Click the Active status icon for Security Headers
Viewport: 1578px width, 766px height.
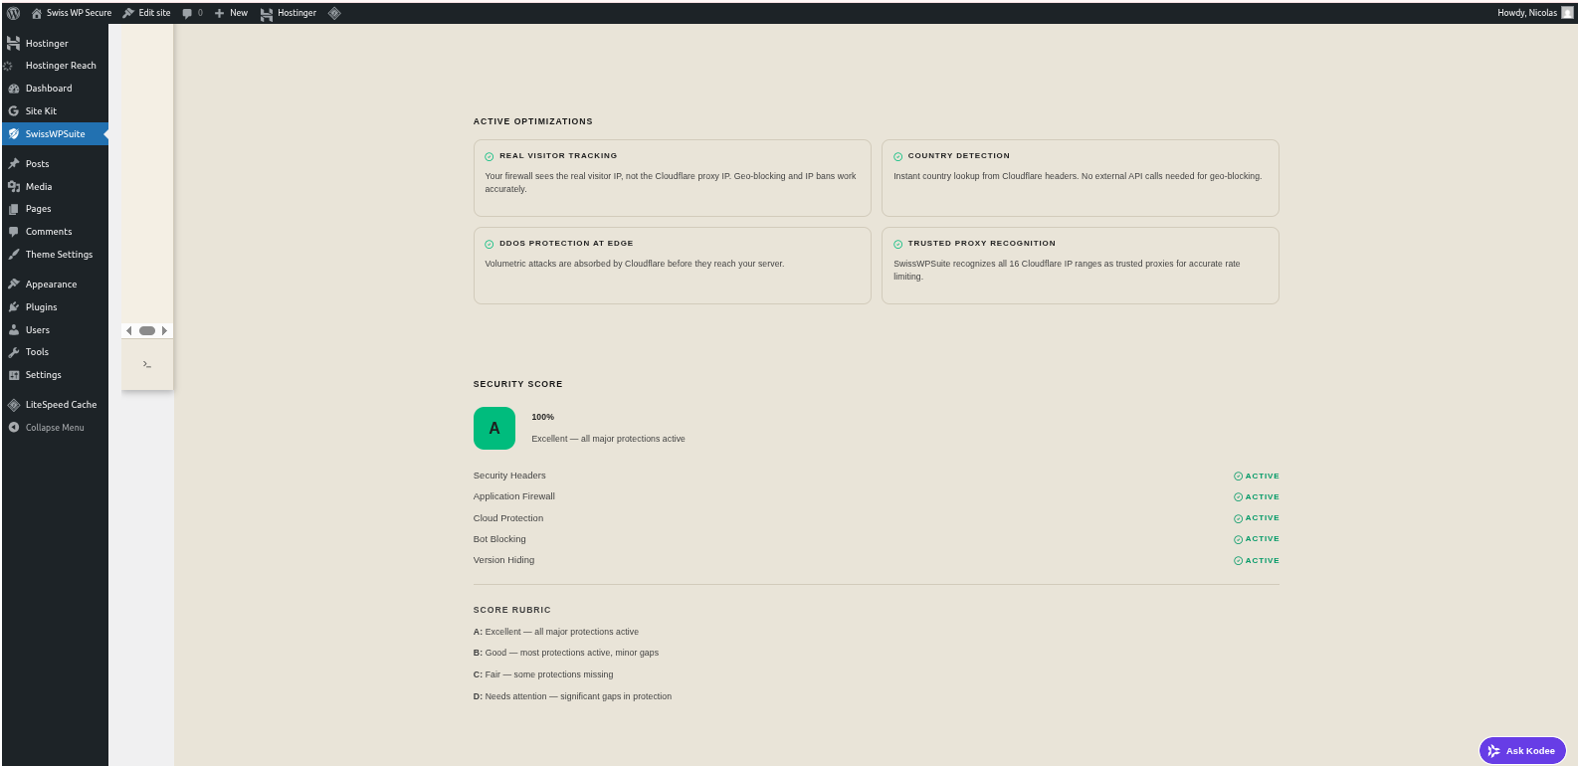click(1238, 477)
